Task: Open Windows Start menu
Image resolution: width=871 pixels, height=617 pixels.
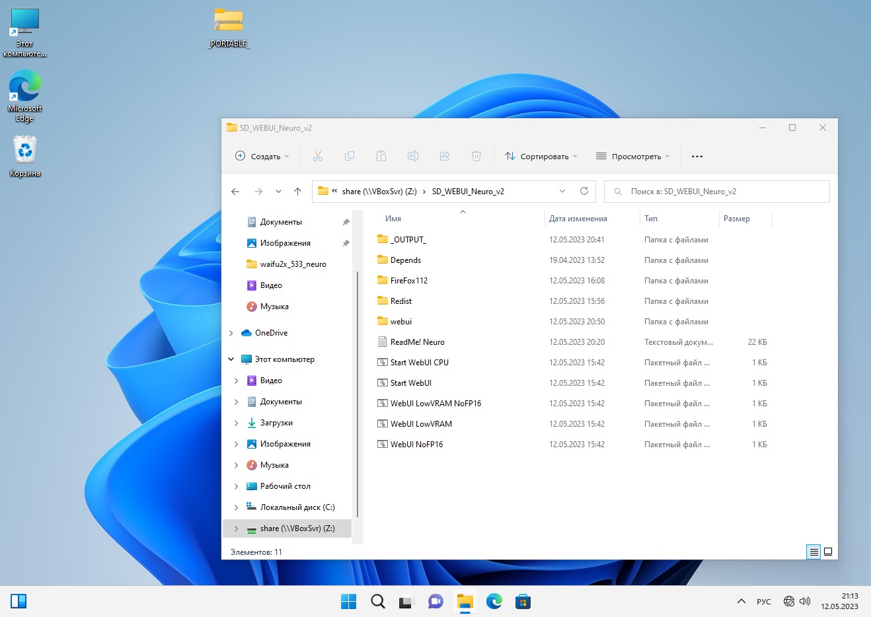Action: pos(348,602)
